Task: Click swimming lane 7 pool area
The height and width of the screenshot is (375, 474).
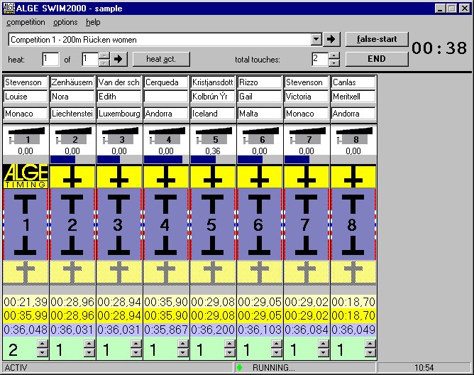Action: tap(307, 224)
